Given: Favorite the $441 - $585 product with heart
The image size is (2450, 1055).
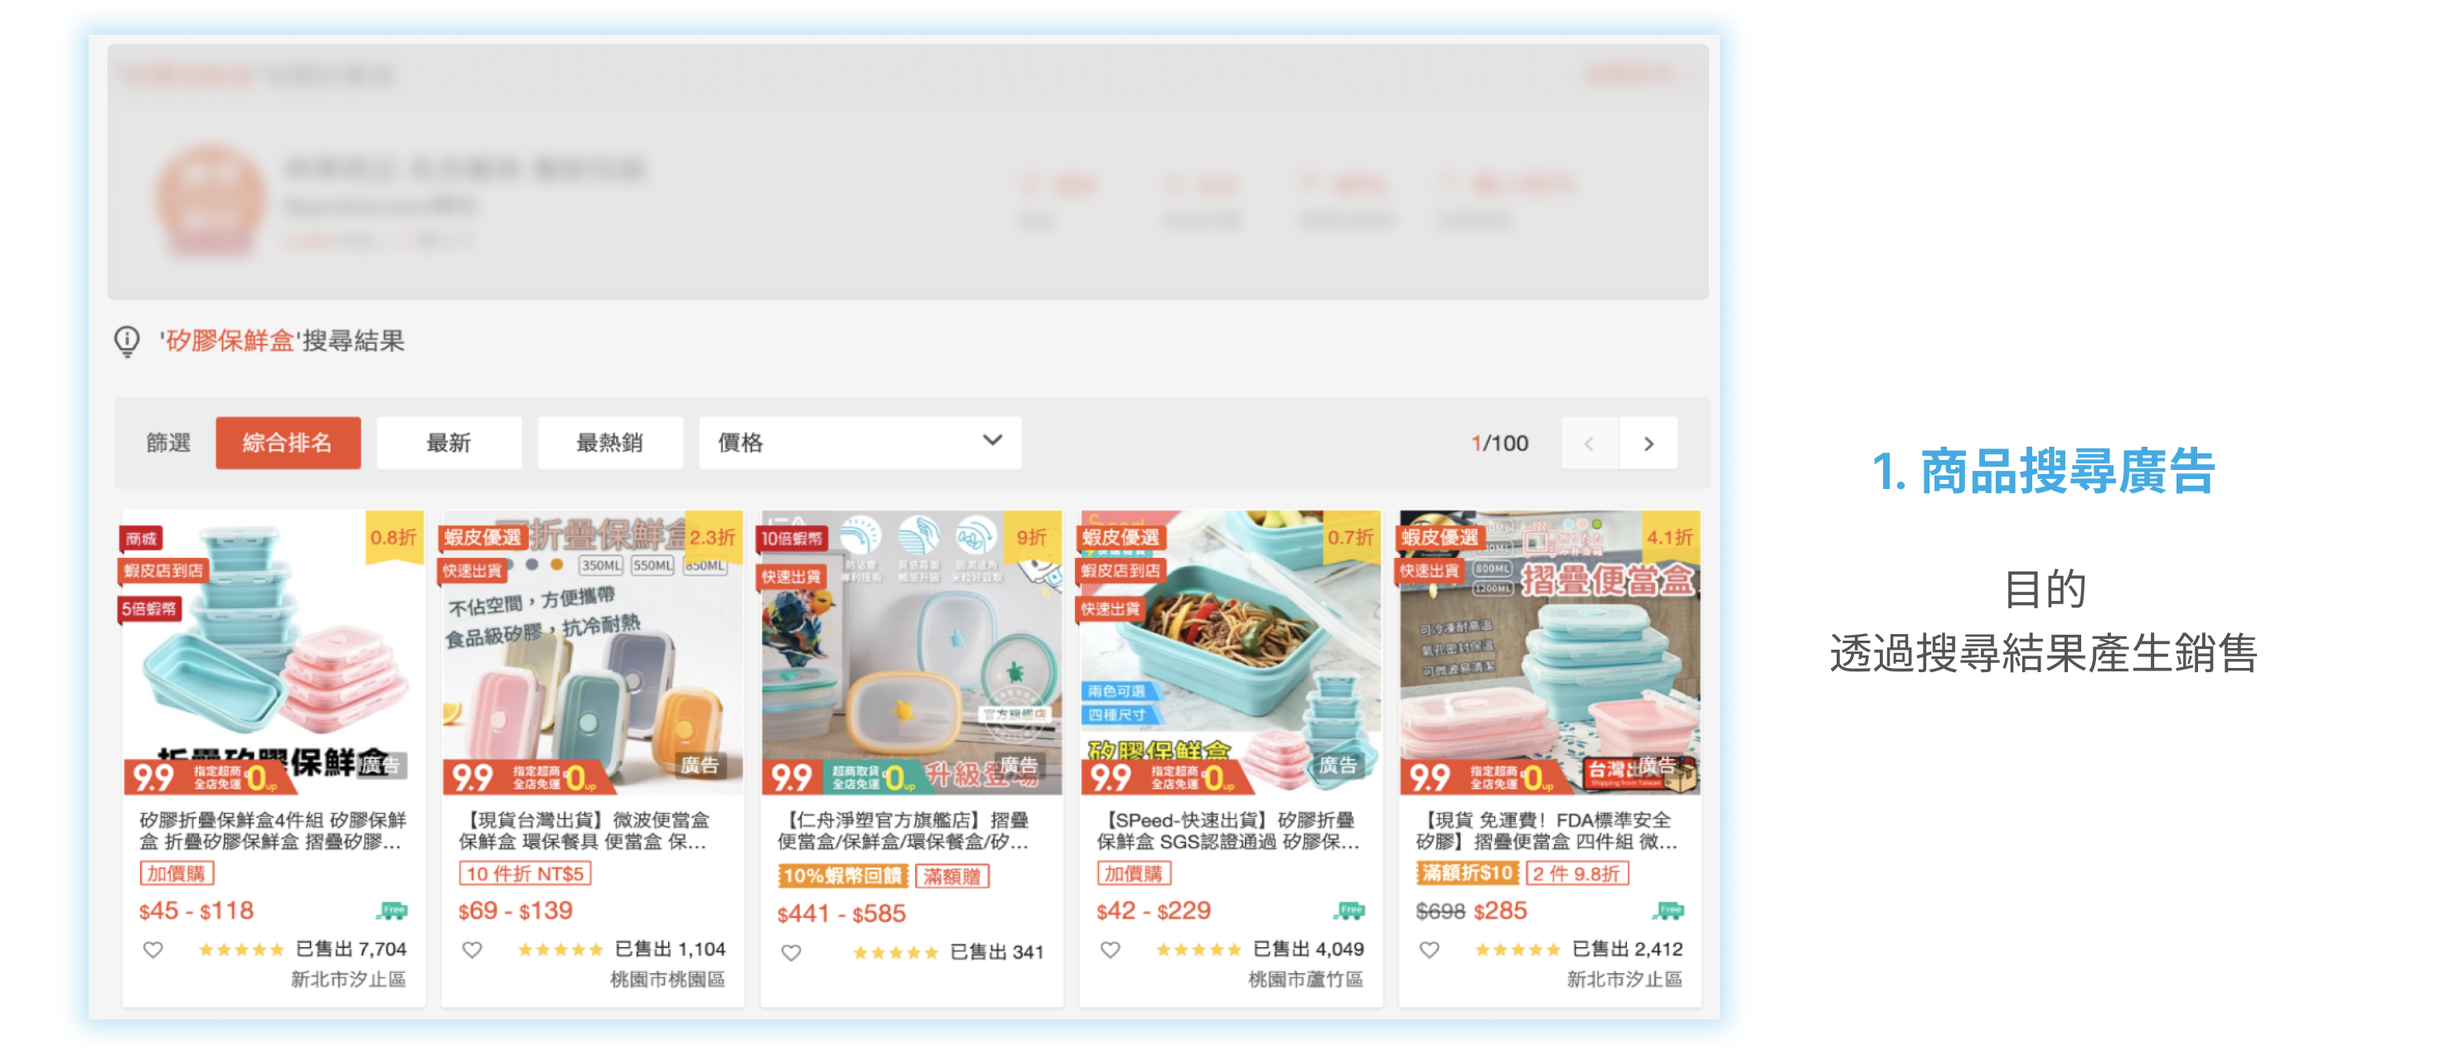Looking at the screenshot, I should point(792,952).
